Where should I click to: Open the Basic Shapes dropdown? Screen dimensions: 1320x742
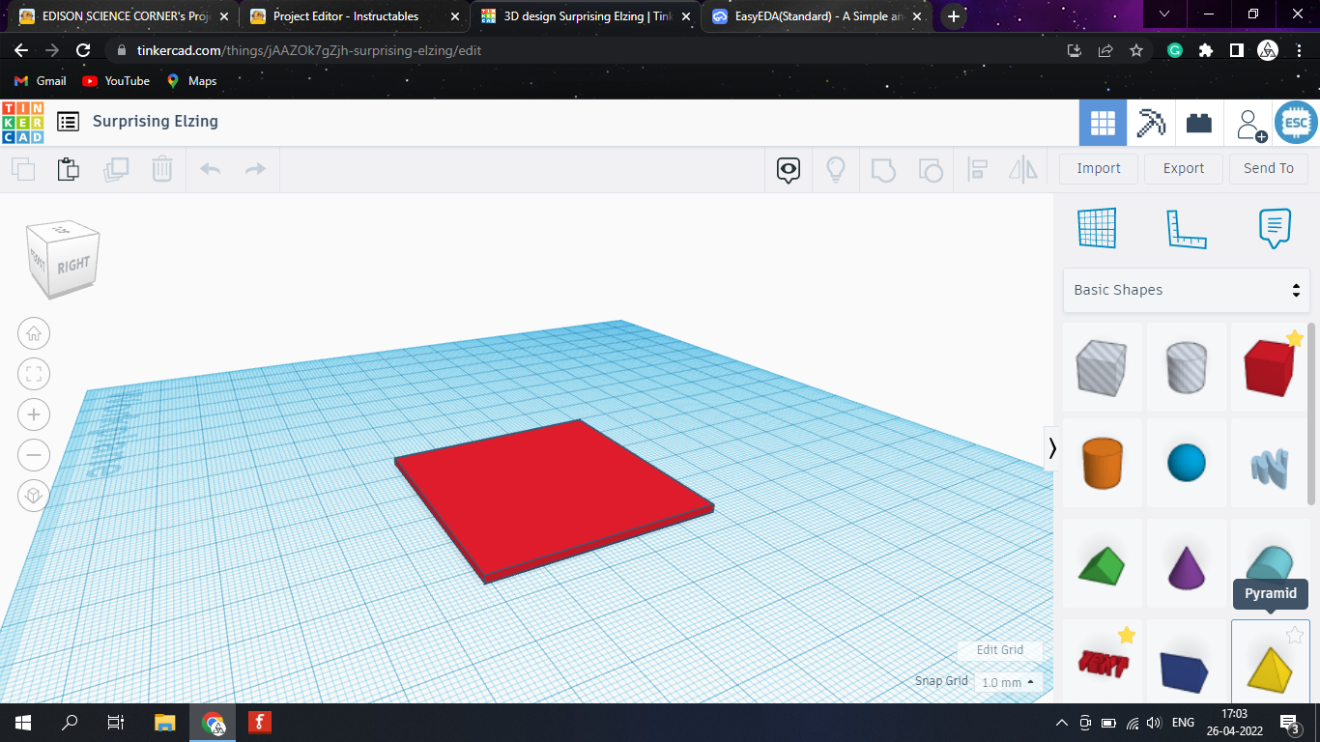1187,290
